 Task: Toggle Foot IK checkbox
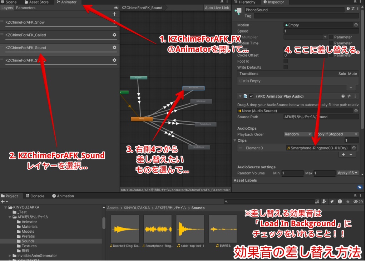point(286,61)
